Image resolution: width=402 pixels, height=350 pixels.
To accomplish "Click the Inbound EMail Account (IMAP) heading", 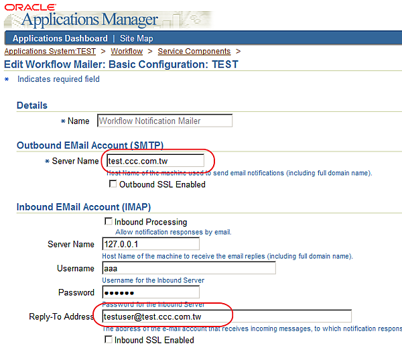I will tap(84, 207).
